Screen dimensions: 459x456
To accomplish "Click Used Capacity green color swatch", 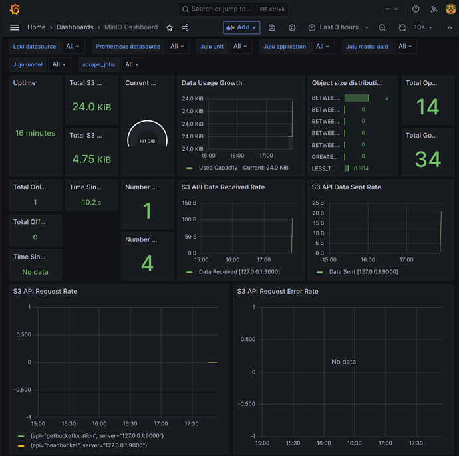I will pos(190,168).
